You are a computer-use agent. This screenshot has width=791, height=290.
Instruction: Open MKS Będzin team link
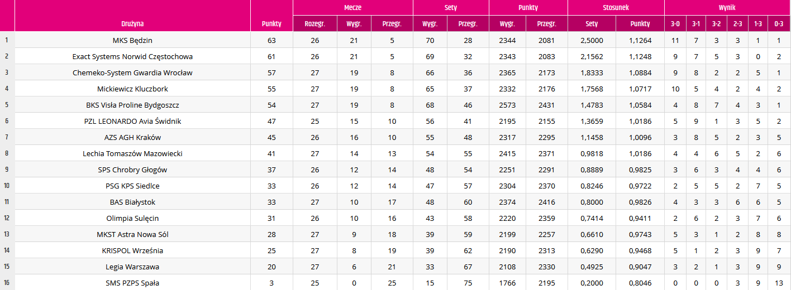[132, 40]
